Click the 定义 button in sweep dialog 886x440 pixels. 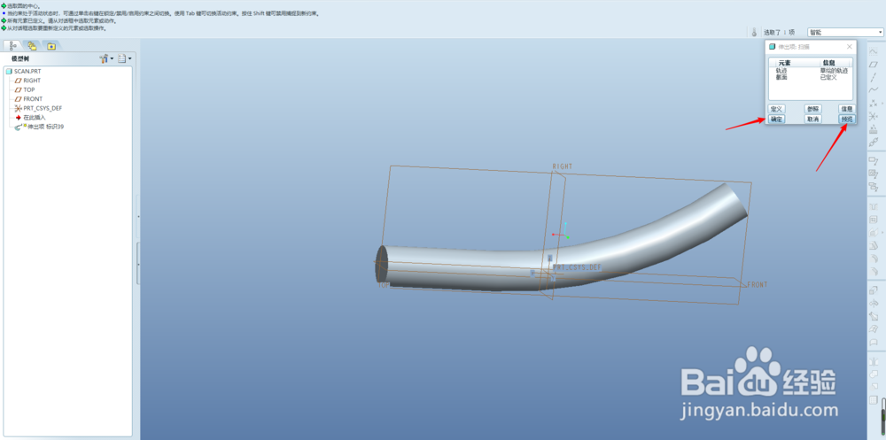(x=776, y=108)
